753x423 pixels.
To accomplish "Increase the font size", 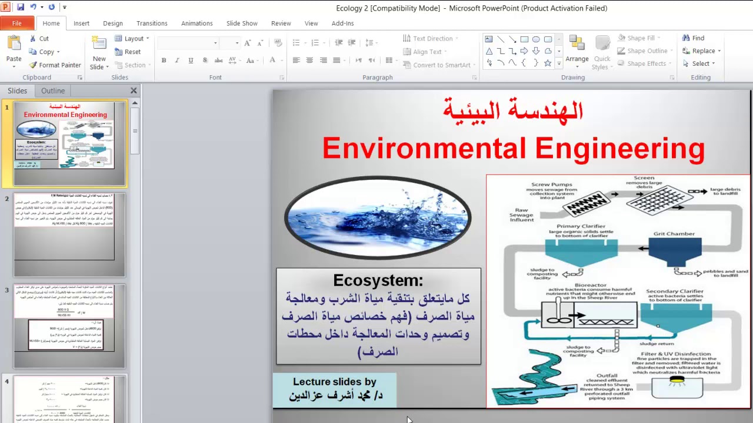I will pos(248,43).
